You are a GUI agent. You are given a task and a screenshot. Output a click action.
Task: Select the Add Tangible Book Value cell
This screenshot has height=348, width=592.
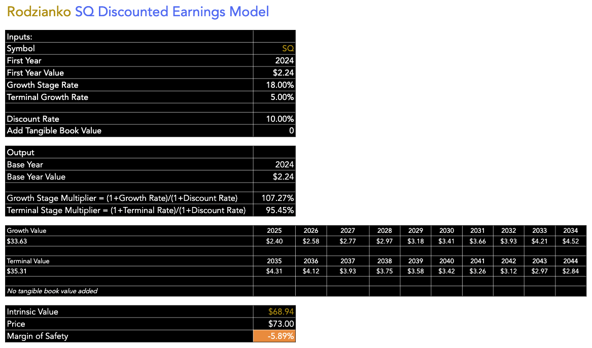(x=274, y=130)
